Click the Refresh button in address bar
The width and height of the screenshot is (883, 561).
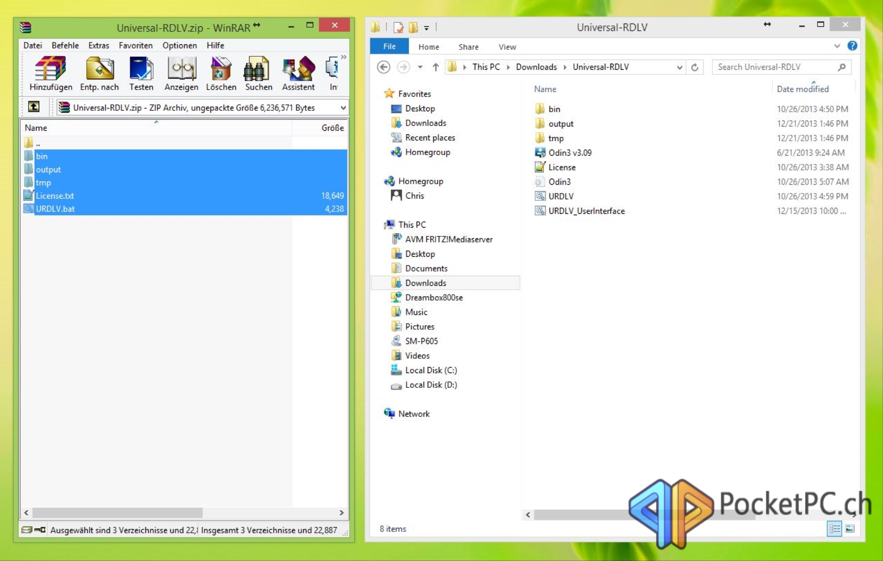[695, 67]
